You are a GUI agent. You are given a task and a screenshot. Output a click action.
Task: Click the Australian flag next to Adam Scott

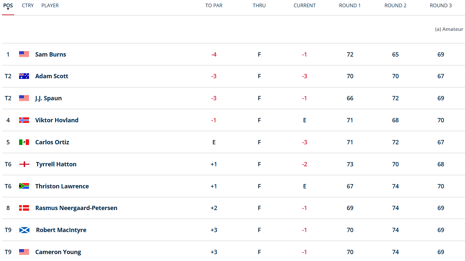coord(24,76)
